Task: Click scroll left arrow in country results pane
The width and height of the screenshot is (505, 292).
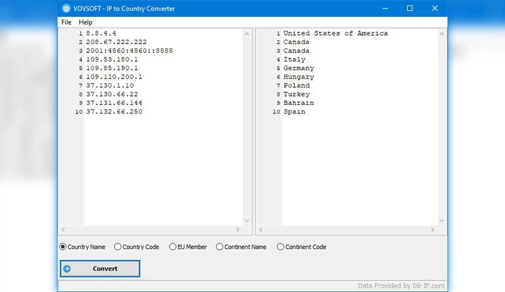Action: pyautogui.click(x=261, y=230)
